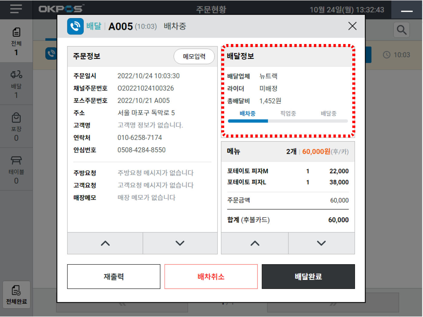The width and height of the screenshot is (423, 317).
Task: Select the 포장 takeout bag icon
Action: pyautogui.click(x=16, y=118)
